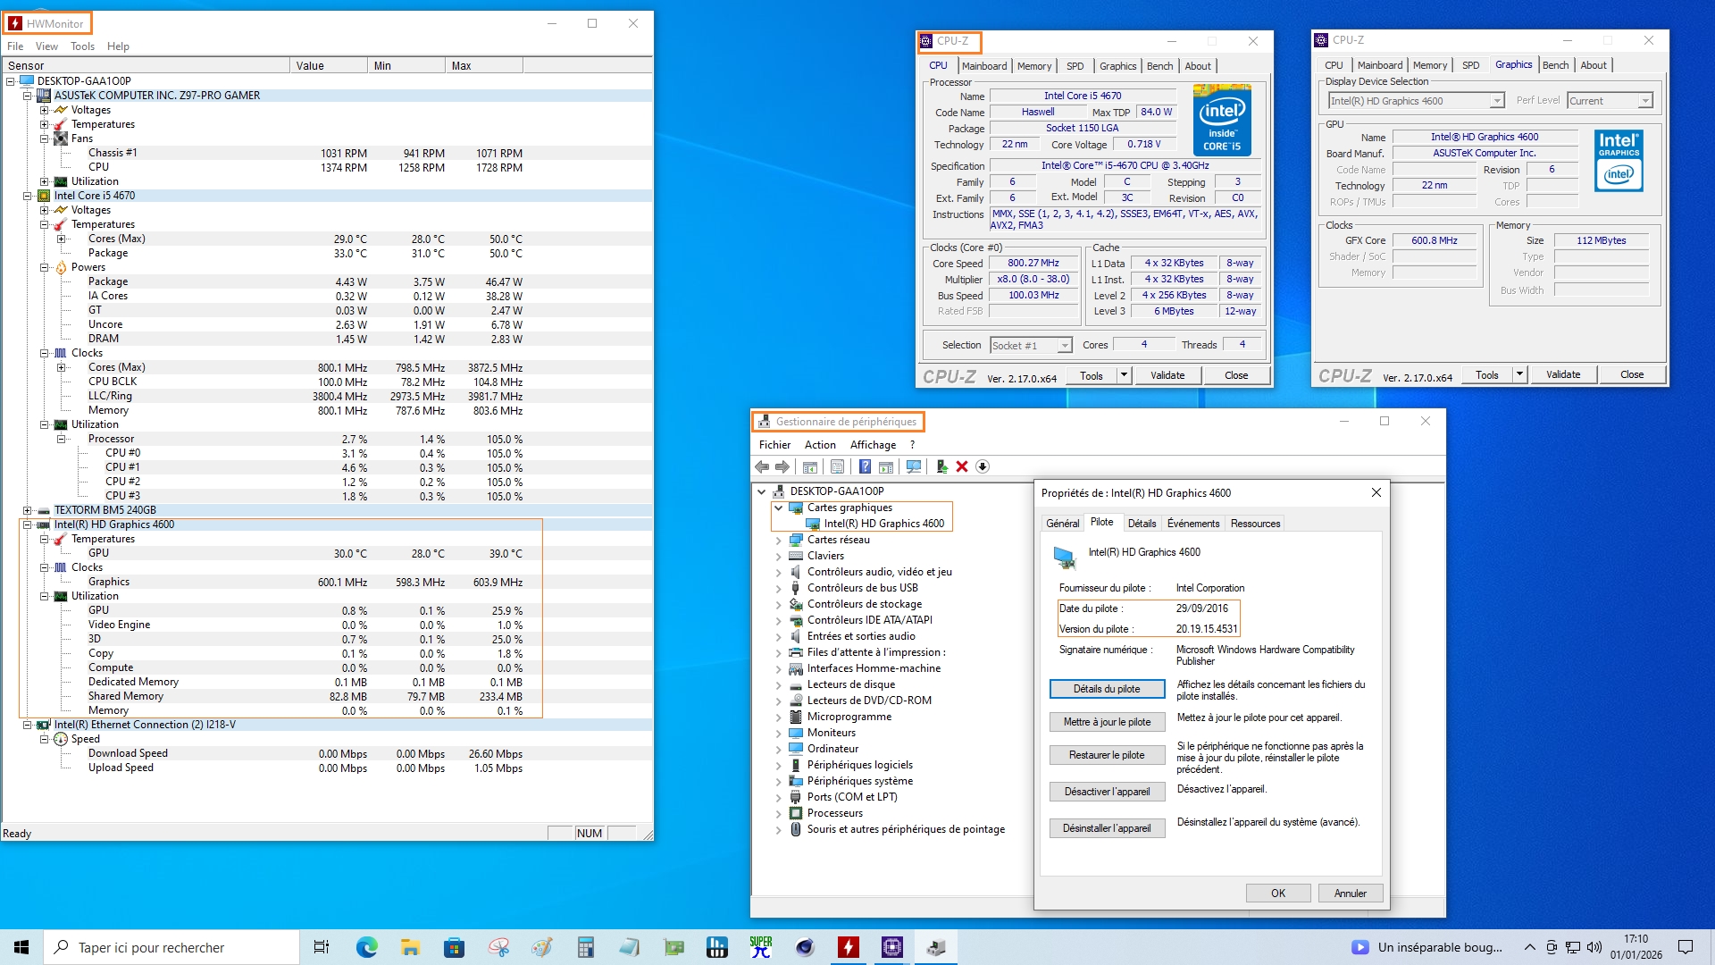Click the Mettre à jour le pilote button
1715x965 pixels.
click(1107, 722)
